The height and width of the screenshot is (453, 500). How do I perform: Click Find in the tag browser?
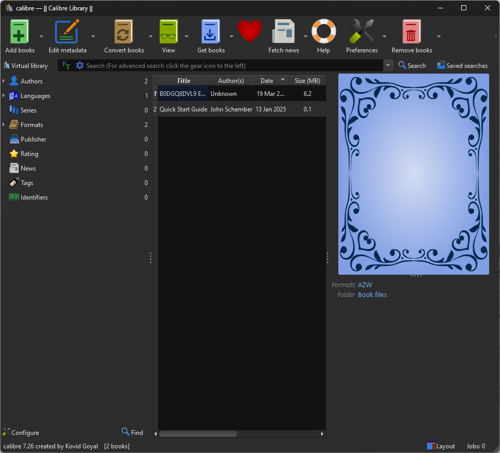[x=132, y=432]
